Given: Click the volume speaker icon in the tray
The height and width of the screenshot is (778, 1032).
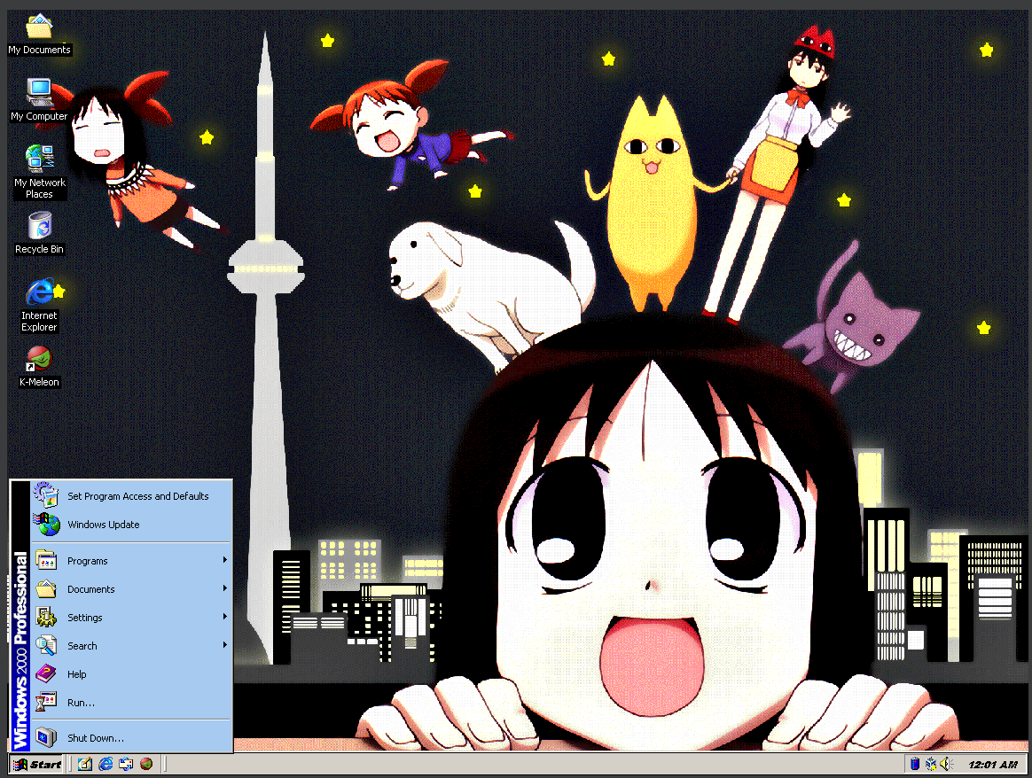Looking at the screenshot, I should (946, 764).
